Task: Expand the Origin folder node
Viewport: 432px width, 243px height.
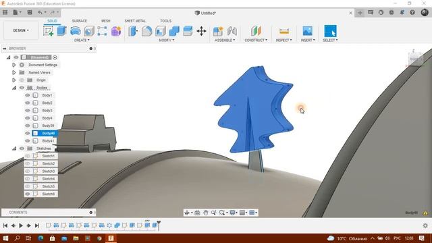Action: click(x=13, y=80)
